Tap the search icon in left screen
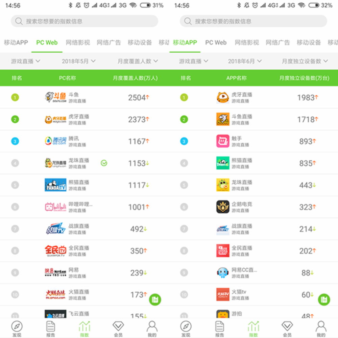The image size is (338, 338). (19, 21)
